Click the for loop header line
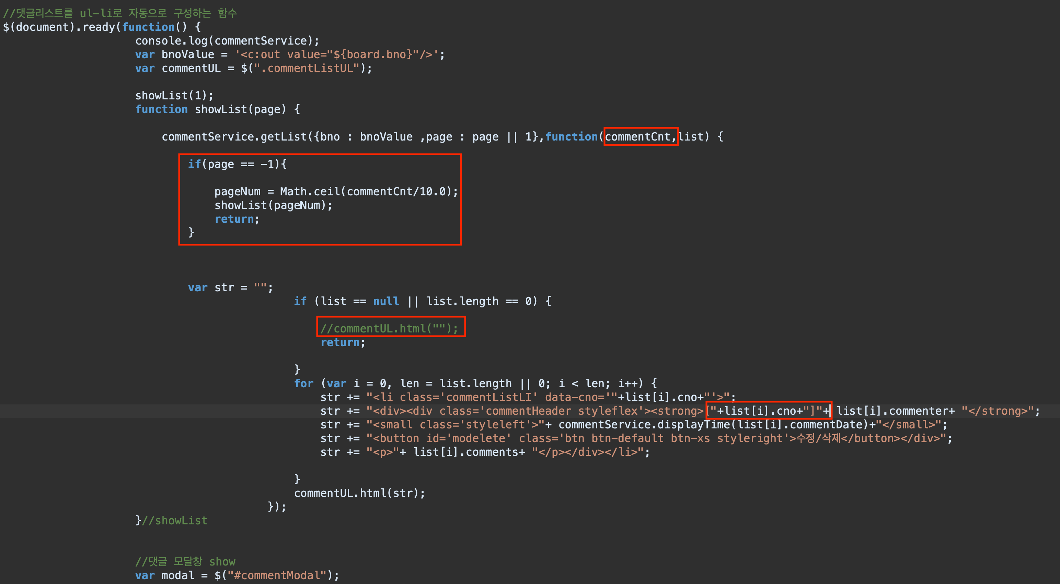1060x584 pixels. 475,384
